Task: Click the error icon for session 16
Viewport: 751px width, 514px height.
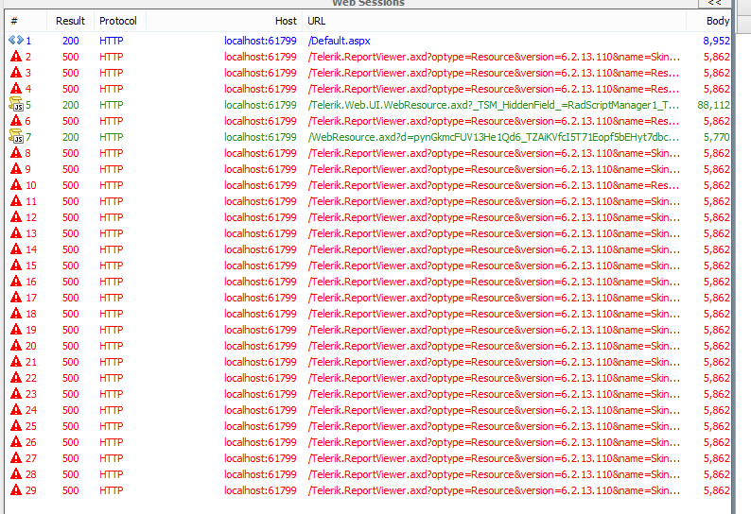Action: tap(16, 282)
